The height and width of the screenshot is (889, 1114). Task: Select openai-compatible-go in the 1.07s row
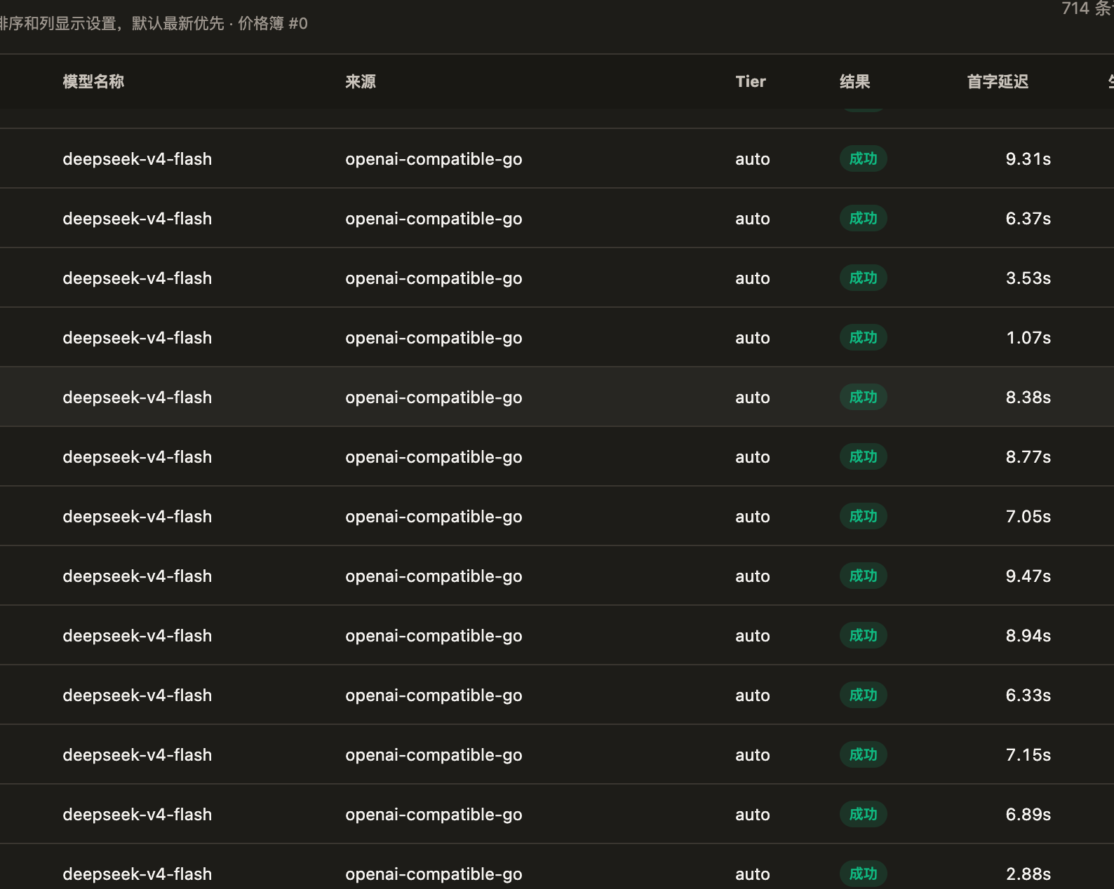(x=434, y=338)
